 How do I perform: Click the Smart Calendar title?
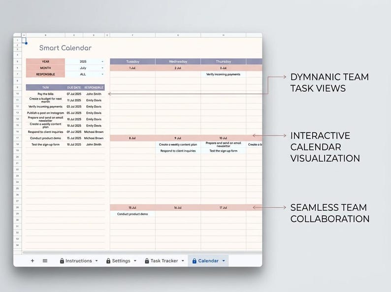pos(65,48)
